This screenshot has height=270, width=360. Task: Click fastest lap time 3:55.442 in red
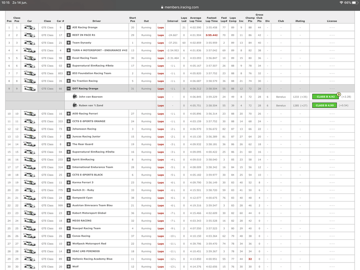point(211,35)
